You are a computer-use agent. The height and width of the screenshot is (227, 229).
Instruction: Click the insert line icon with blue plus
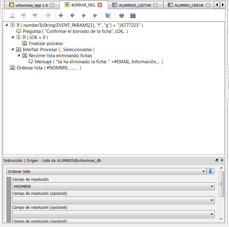click(x=23, y=16)
